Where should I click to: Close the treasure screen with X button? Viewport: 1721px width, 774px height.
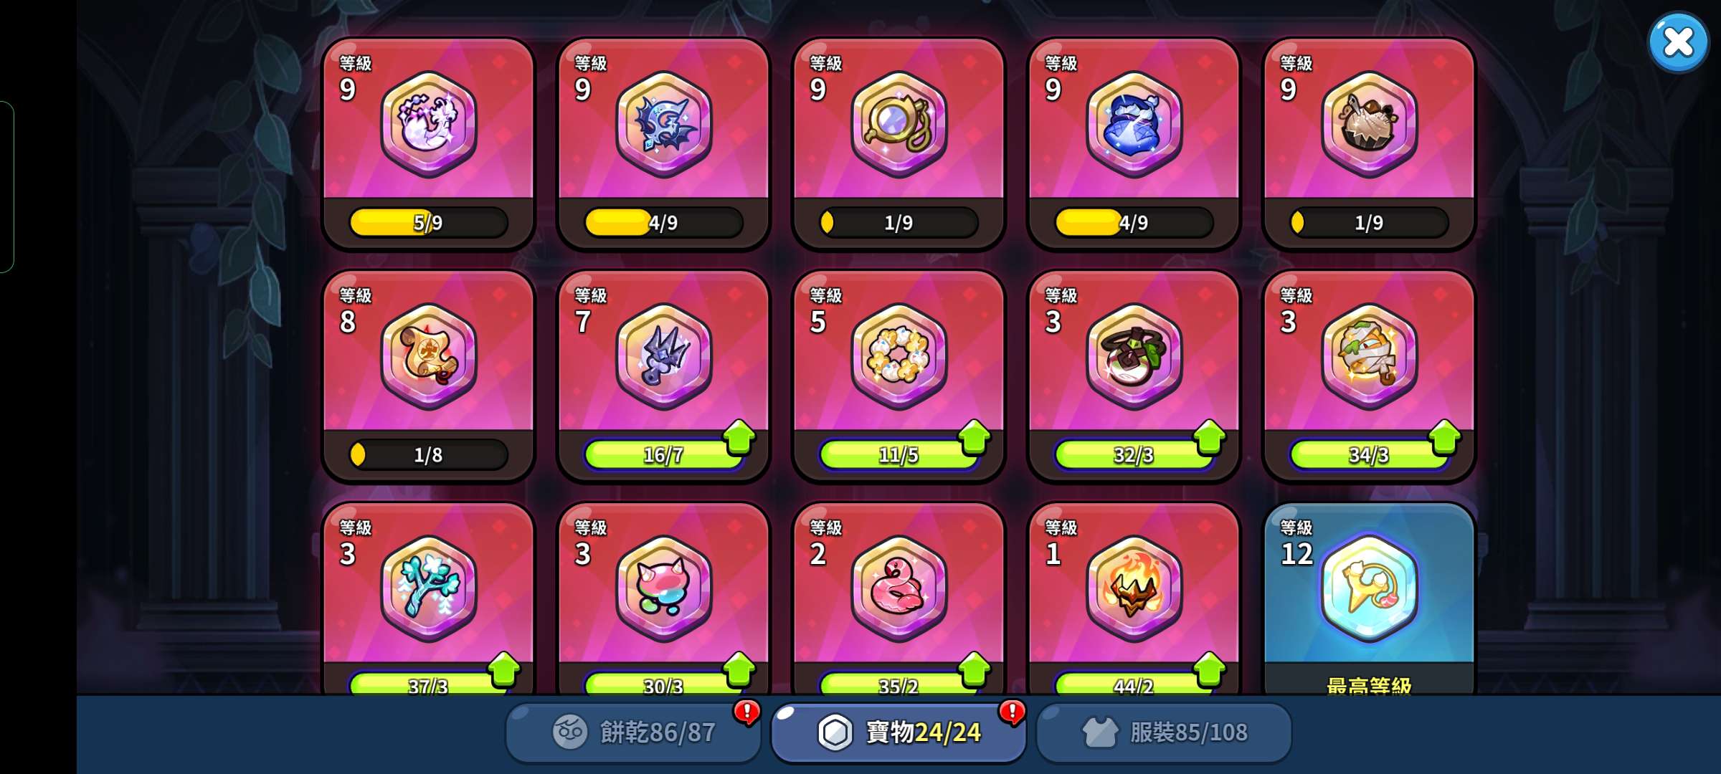click(1678, 42)
